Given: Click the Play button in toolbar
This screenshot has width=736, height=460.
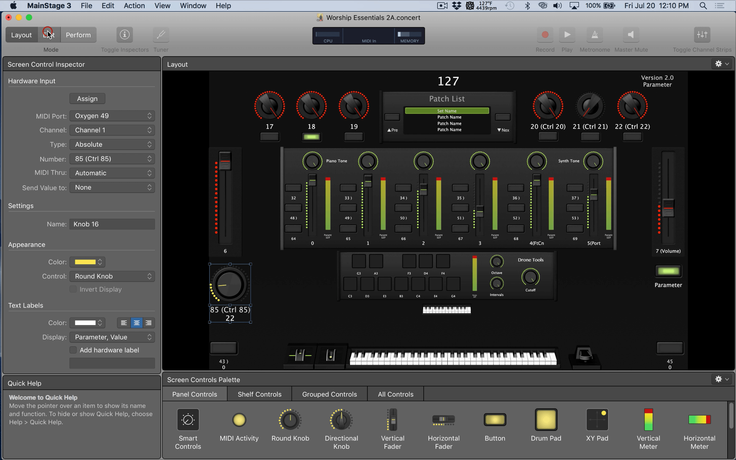Looking at the screenshot, I should (567, 35).
